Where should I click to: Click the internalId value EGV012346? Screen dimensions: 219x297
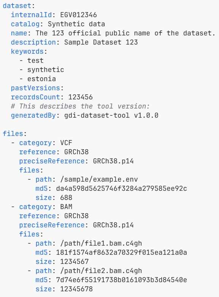79,15
